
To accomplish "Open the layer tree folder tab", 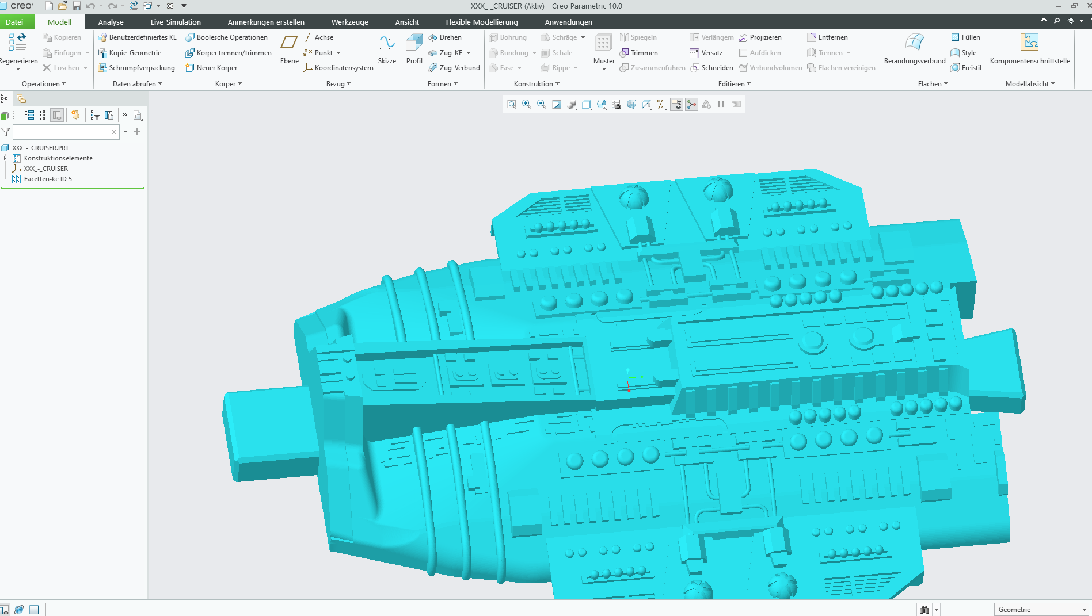I will click(21, 98).
